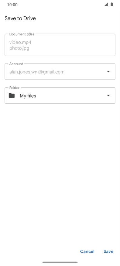Save the files to Drive
The width and height of the screenshot is (120, 266).
click(x=108, y=251)
